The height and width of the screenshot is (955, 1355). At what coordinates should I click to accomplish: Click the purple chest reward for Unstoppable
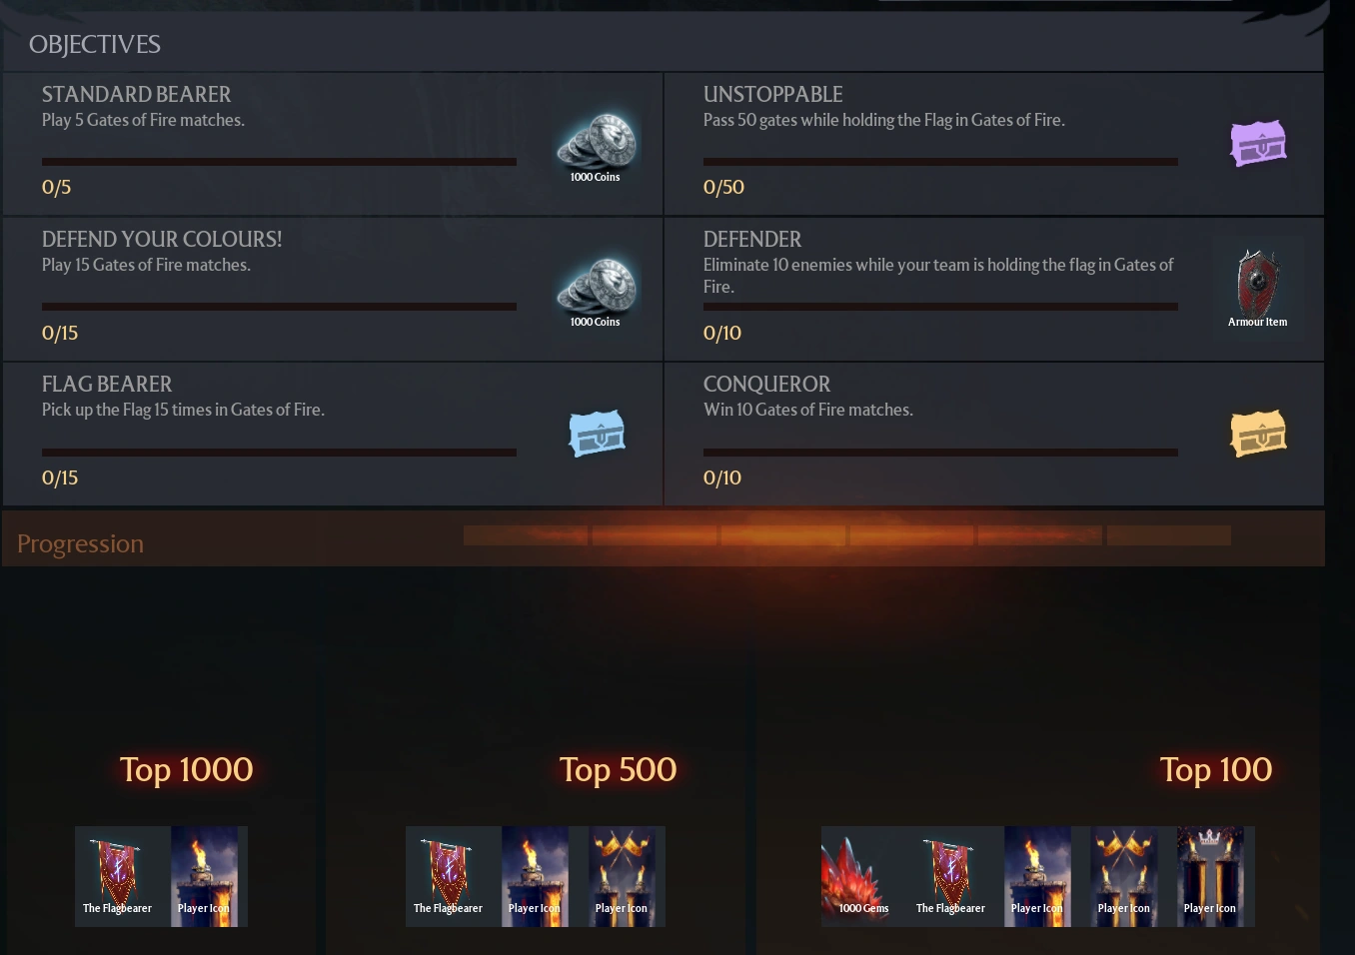point(1257,144)
